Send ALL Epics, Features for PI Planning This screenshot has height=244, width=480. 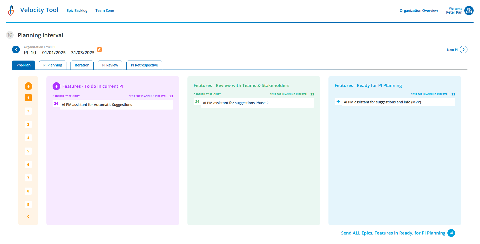[x=393, y=233]
